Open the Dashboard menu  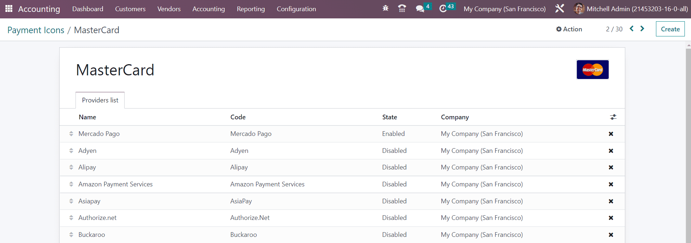[88, 9]
